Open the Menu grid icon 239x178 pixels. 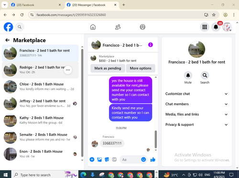[205, 27]
